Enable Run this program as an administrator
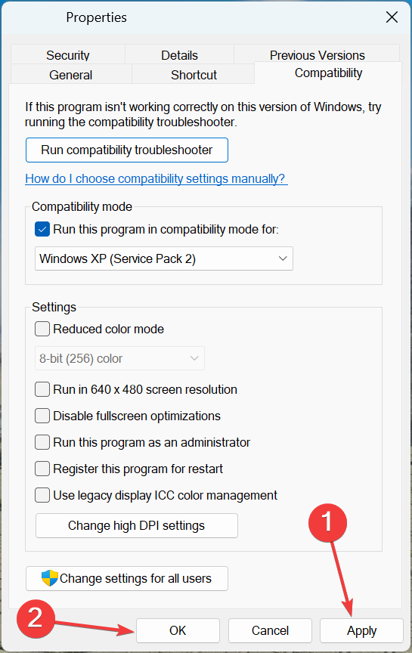The height and width of the screenshot is (653, 412). click(42, 442)
